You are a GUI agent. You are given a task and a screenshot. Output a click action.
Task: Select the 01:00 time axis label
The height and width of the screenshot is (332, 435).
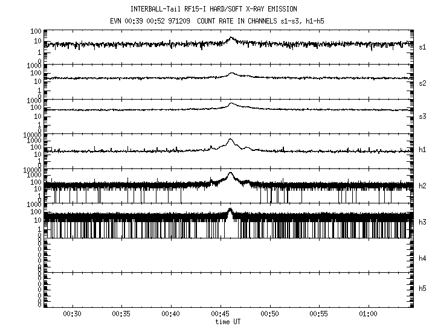[x=368, y=314]
